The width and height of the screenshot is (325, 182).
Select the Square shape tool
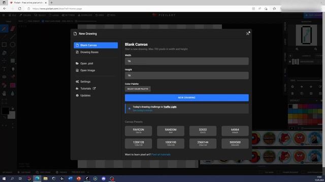pos(4,44)
